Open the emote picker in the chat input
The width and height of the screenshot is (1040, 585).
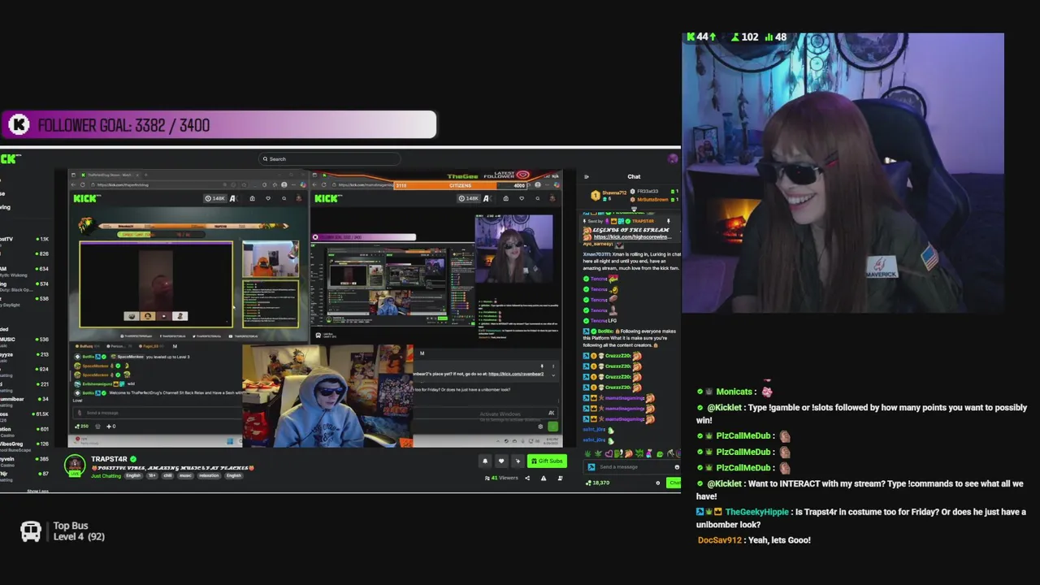coord(676,467)
